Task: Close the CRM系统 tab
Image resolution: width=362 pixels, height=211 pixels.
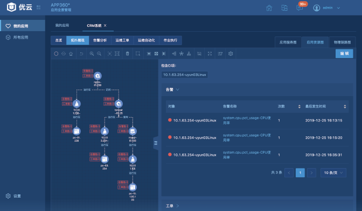Action: pyautogui.click(x=105, y=25)
